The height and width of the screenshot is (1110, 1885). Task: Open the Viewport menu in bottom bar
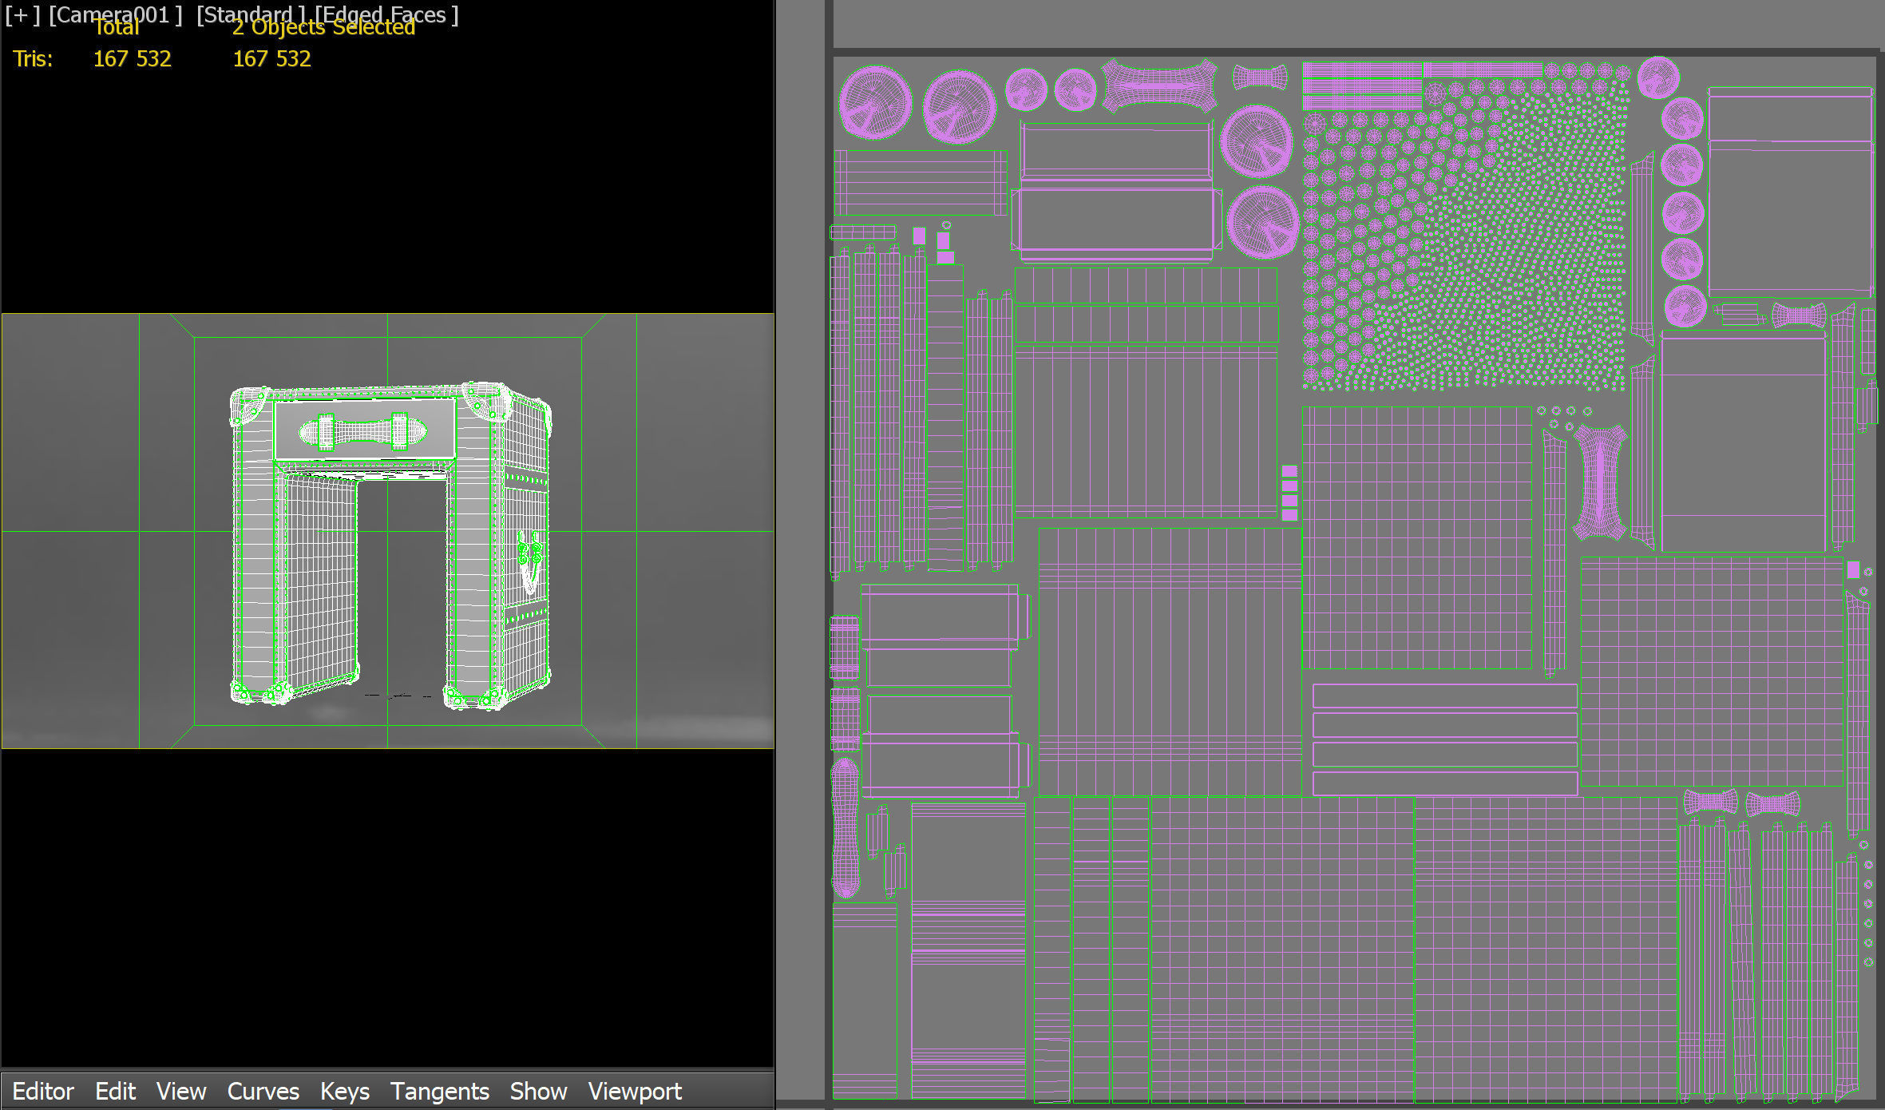pos(635,1091)
